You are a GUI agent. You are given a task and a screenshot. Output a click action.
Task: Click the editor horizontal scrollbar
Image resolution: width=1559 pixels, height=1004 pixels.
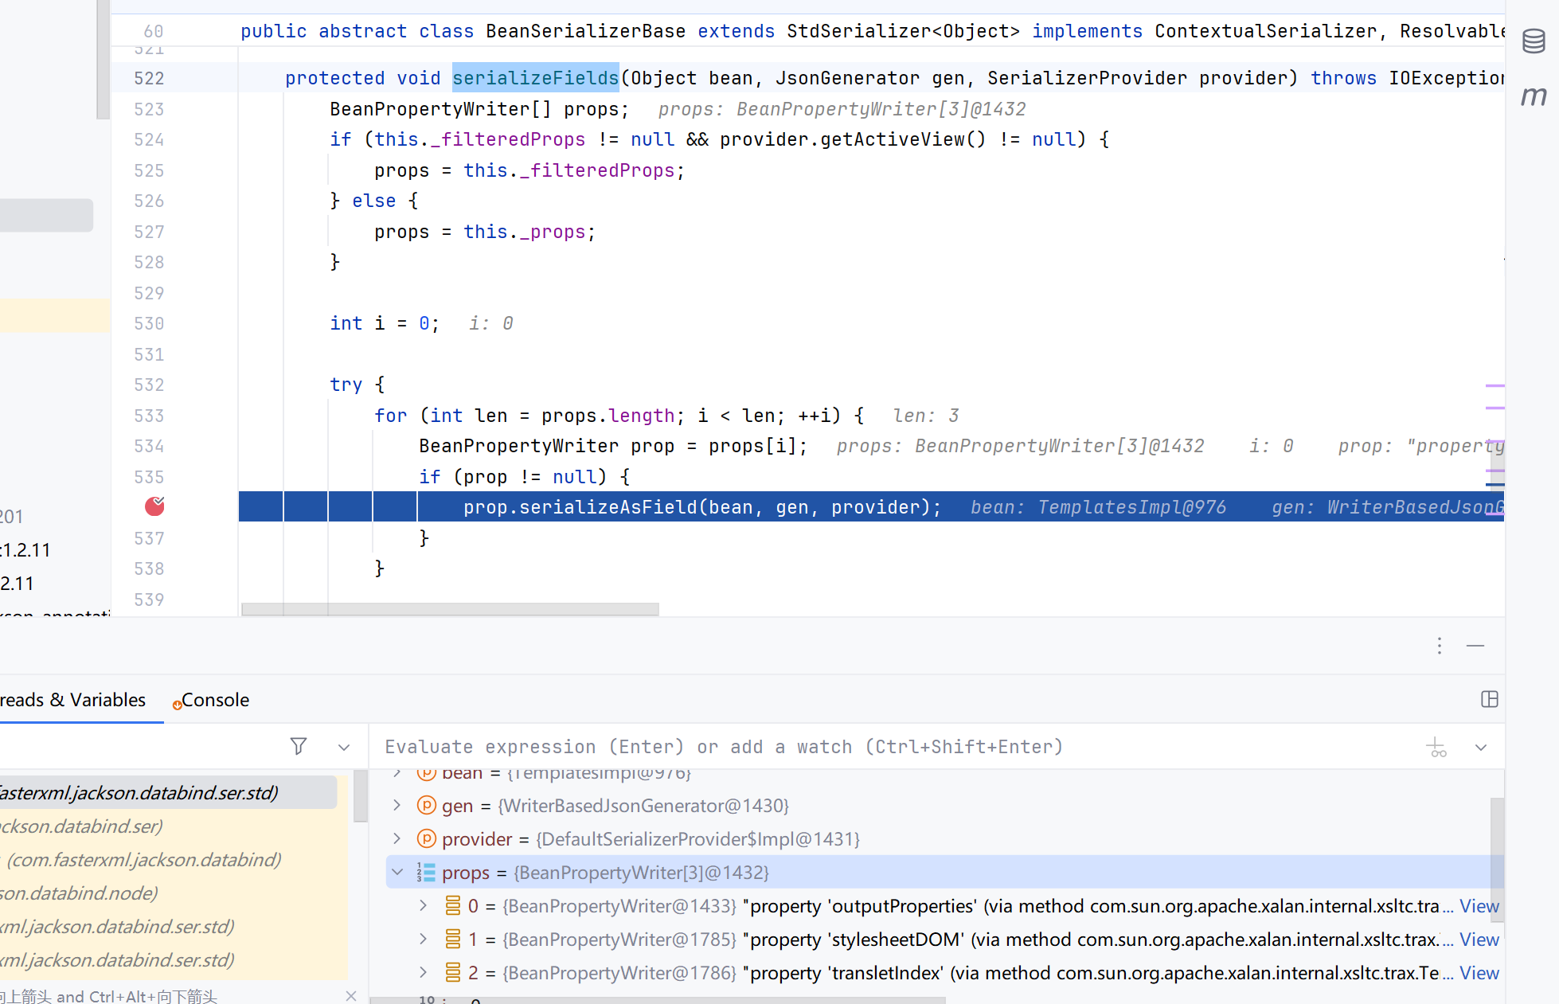tap(450, 609)
